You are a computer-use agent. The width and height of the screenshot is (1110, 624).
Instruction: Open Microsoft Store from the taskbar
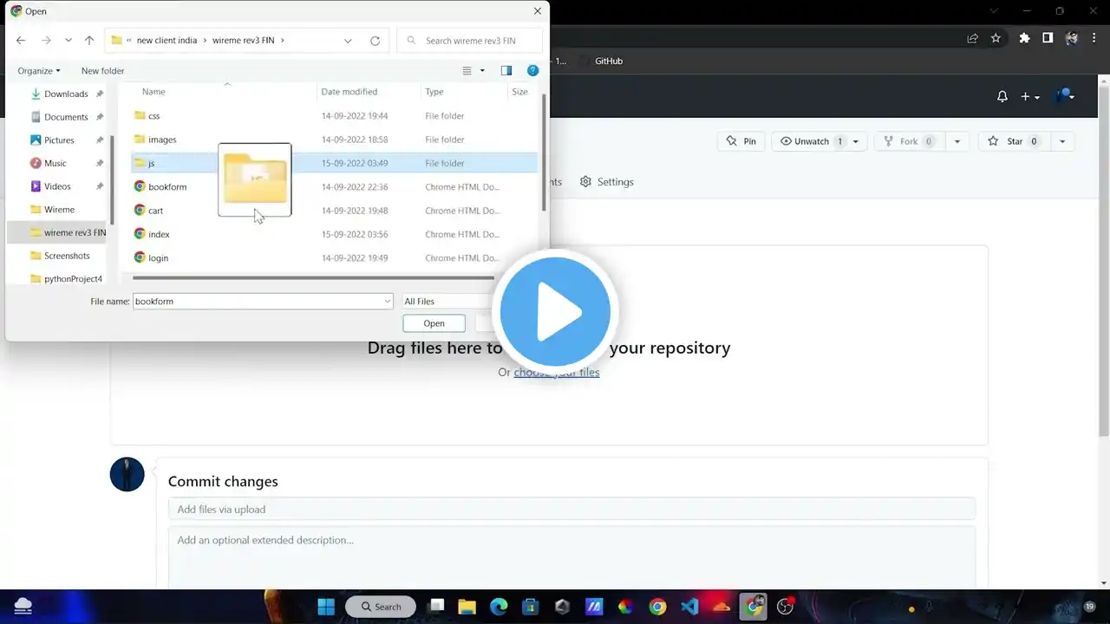pyautogui.click(x=530, y=607)
